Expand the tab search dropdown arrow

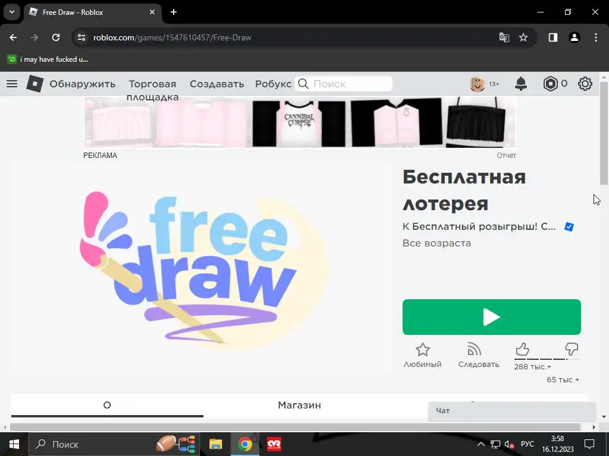click(12, 12)
